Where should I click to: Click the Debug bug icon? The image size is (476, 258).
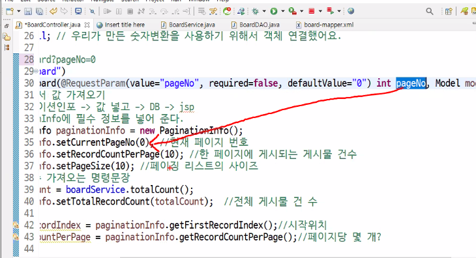click(256, 12)
